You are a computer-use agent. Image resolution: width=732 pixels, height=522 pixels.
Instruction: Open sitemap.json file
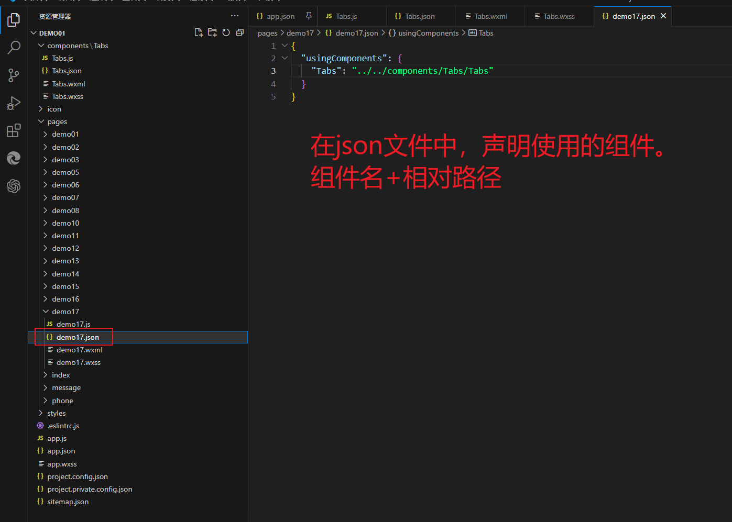[137, 502]
